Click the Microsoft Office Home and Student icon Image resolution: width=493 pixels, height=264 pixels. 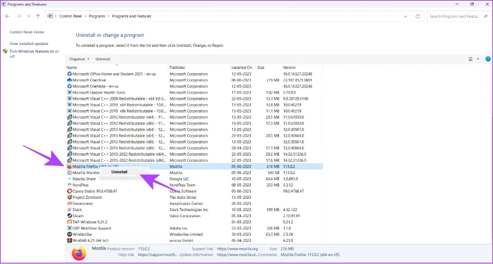pyautogui.click(x=69, y=74)
